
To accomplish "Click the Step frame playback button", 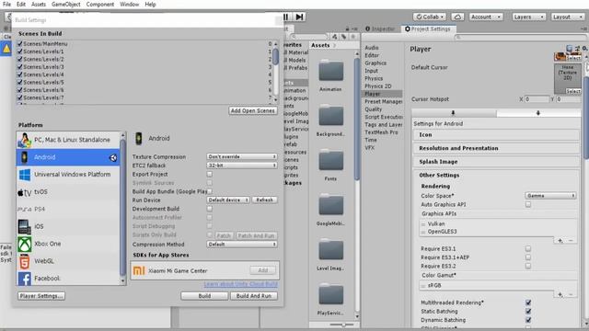I will [299, 17].
